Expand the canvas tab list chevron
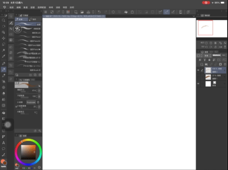Viewport: 228px width, 170px height. pyautogui.click(x=194, y=16)
